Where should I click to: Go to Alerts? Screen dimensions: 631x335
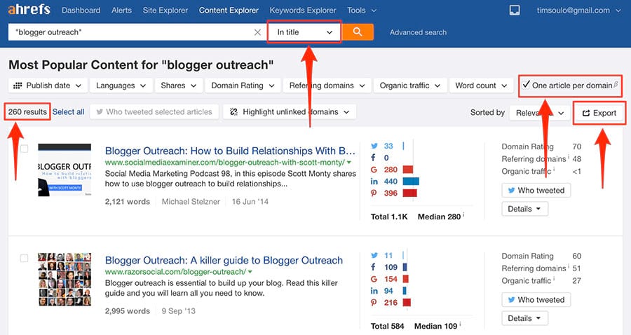click(121, 11)
